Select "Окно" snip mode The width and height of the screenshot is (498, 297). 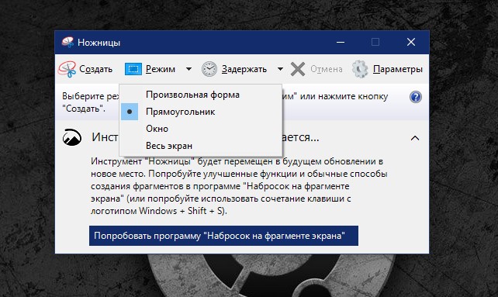tap(201, 129)
